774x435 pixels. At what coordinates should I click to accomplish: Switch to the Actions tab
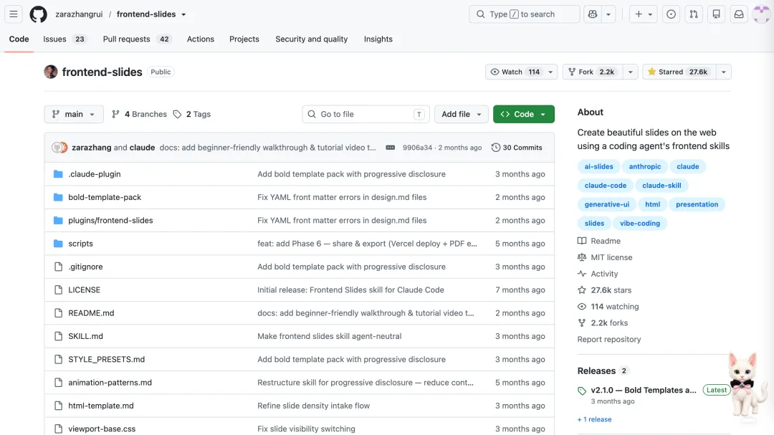pyautogui.click(x=201, y=39)
